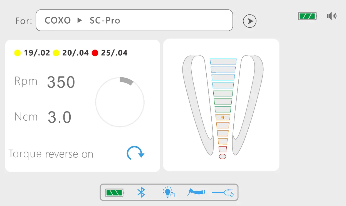Image resolution: width=346 pixels, height=206 pixels.
Task: Tap the Torque reverse on label
Action: (51, 154)
